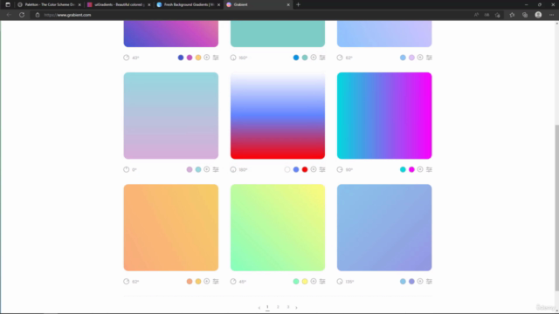The height and width of the screenshot is (314, 559).
Task: Add a color stop to the green-yellow gradient
Action: tap(314, 281)
